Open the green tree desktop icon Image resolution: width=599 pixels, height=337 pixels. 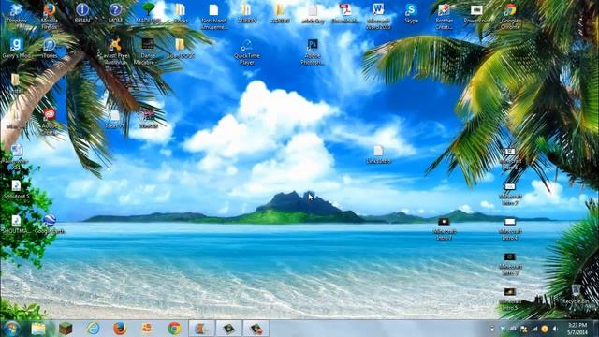tap(148, 13)
